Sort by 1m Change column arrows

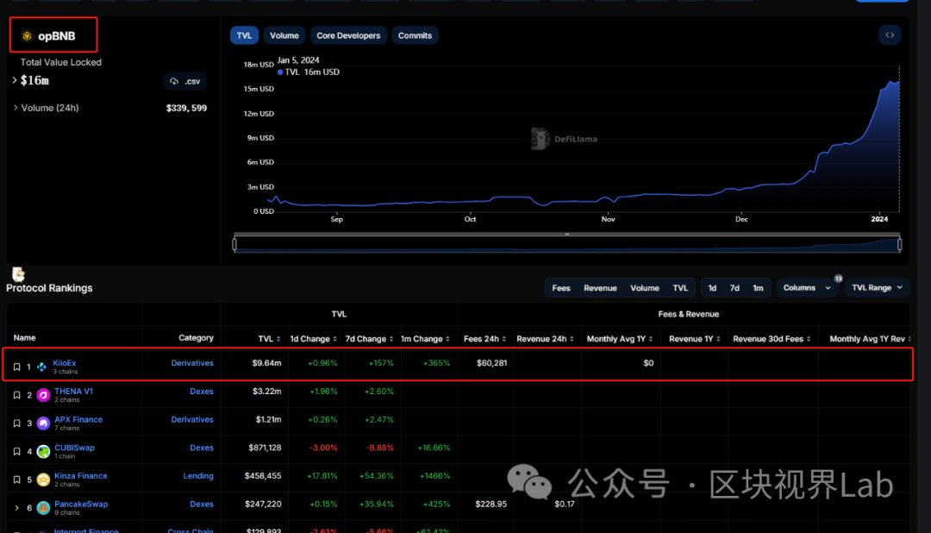point(447,339)
